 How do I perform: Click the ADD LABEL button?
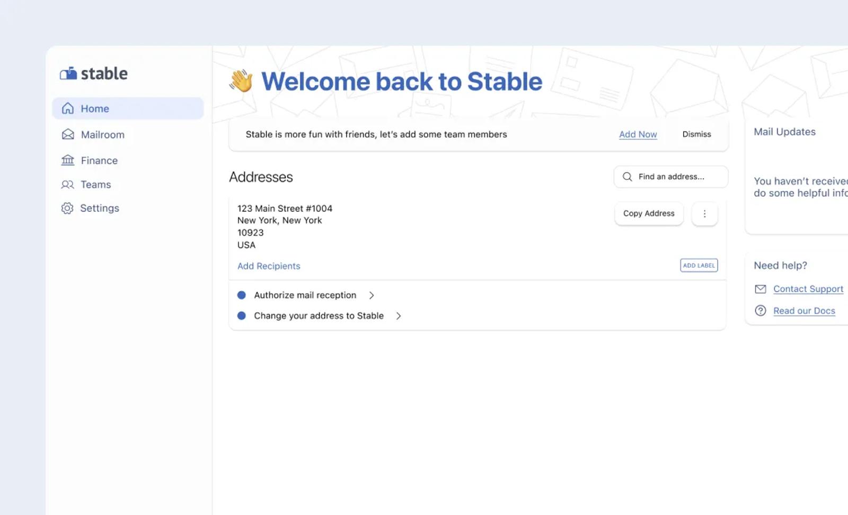click(x=699, y=265)
